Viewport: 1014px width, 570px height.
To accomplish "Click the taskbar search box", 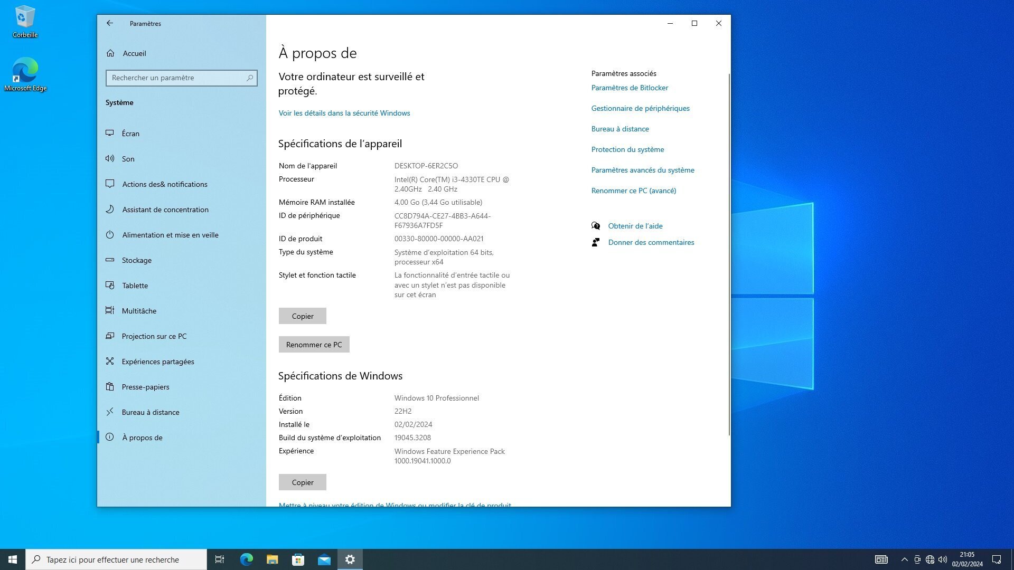I will tap(116, 559).
